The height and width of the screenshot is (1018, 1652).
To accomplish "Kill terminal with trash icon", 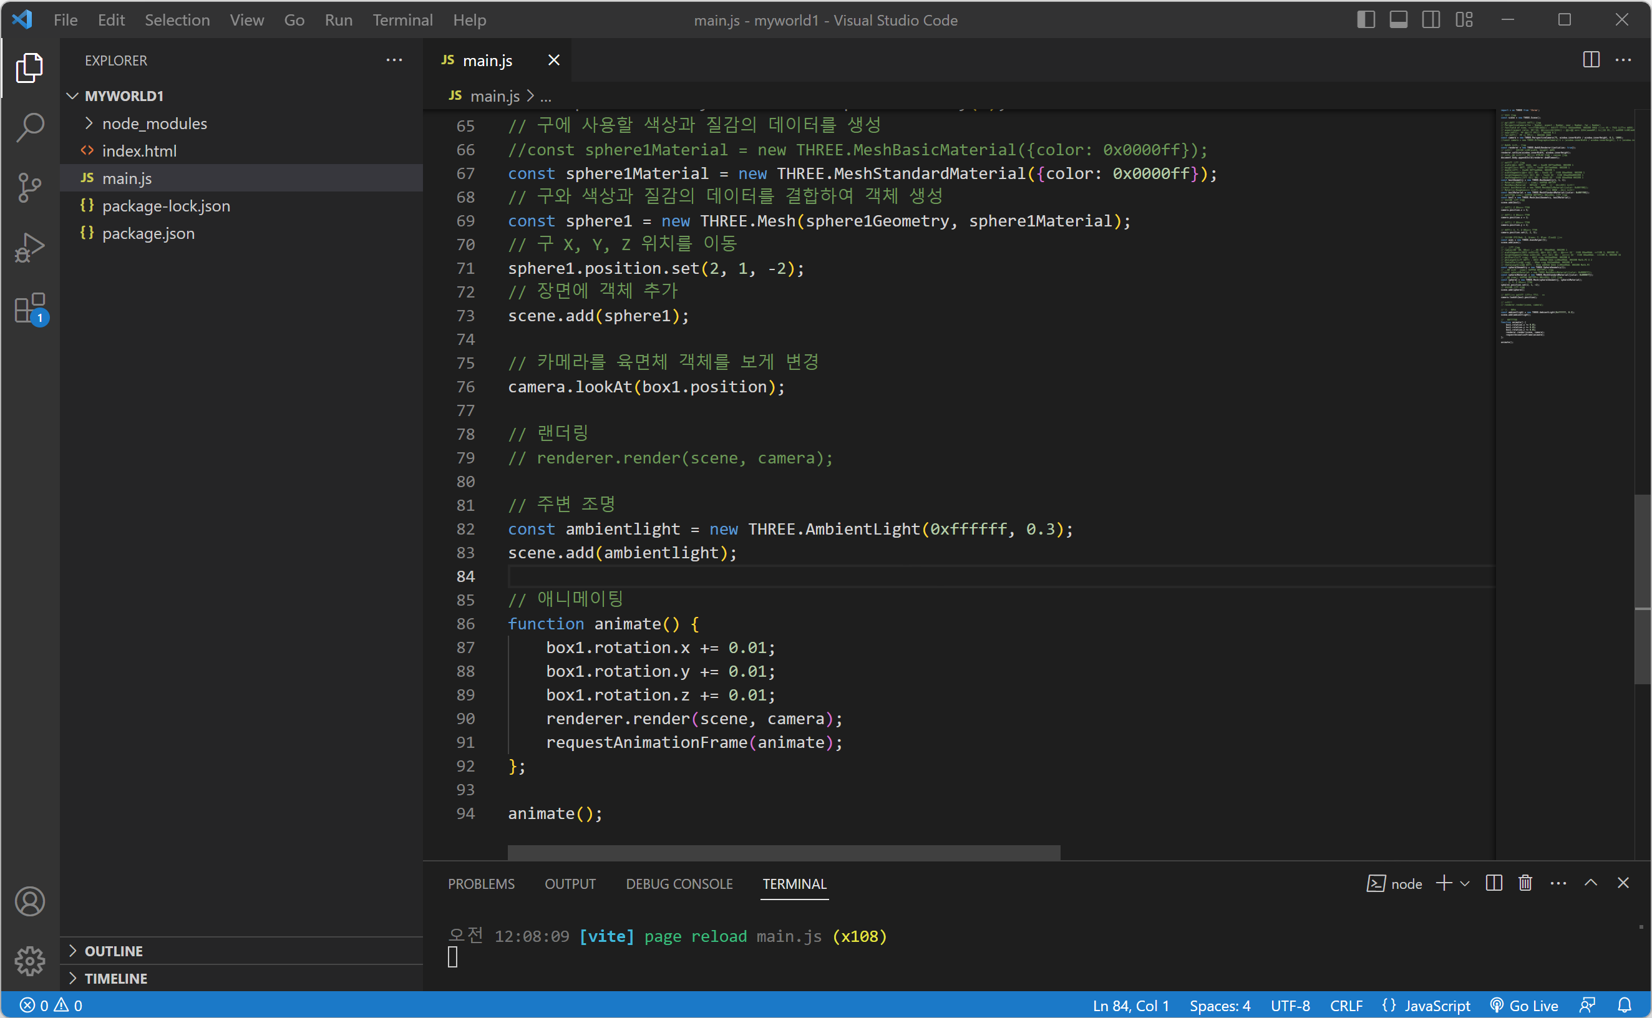I will coord(1525,883).
